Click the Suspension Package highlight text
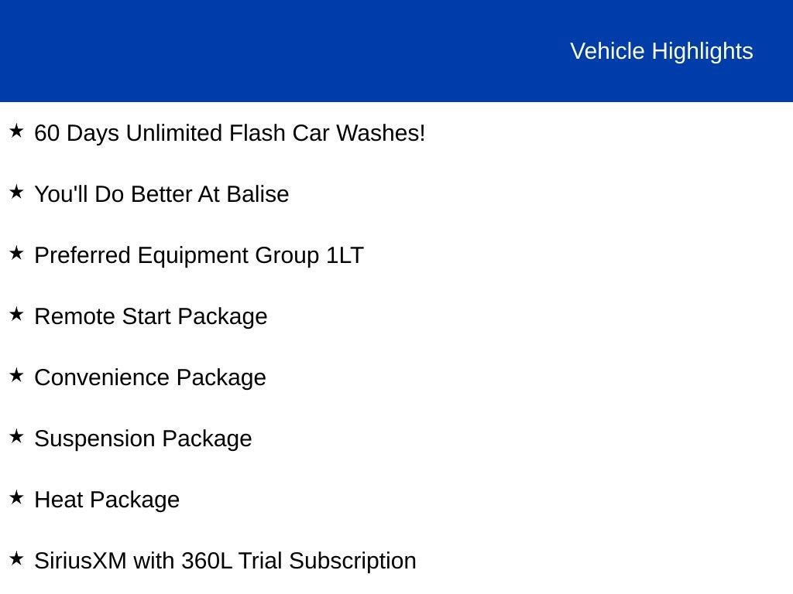This screenshot has width=793, height=594. [x=143, y=439]
